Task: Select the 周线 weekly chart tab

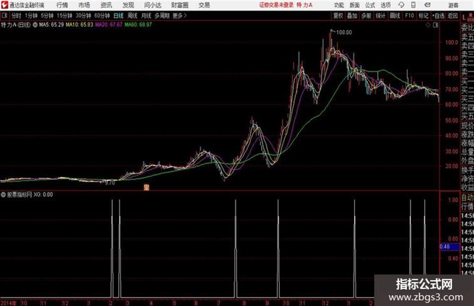Action: pos(132,16)
